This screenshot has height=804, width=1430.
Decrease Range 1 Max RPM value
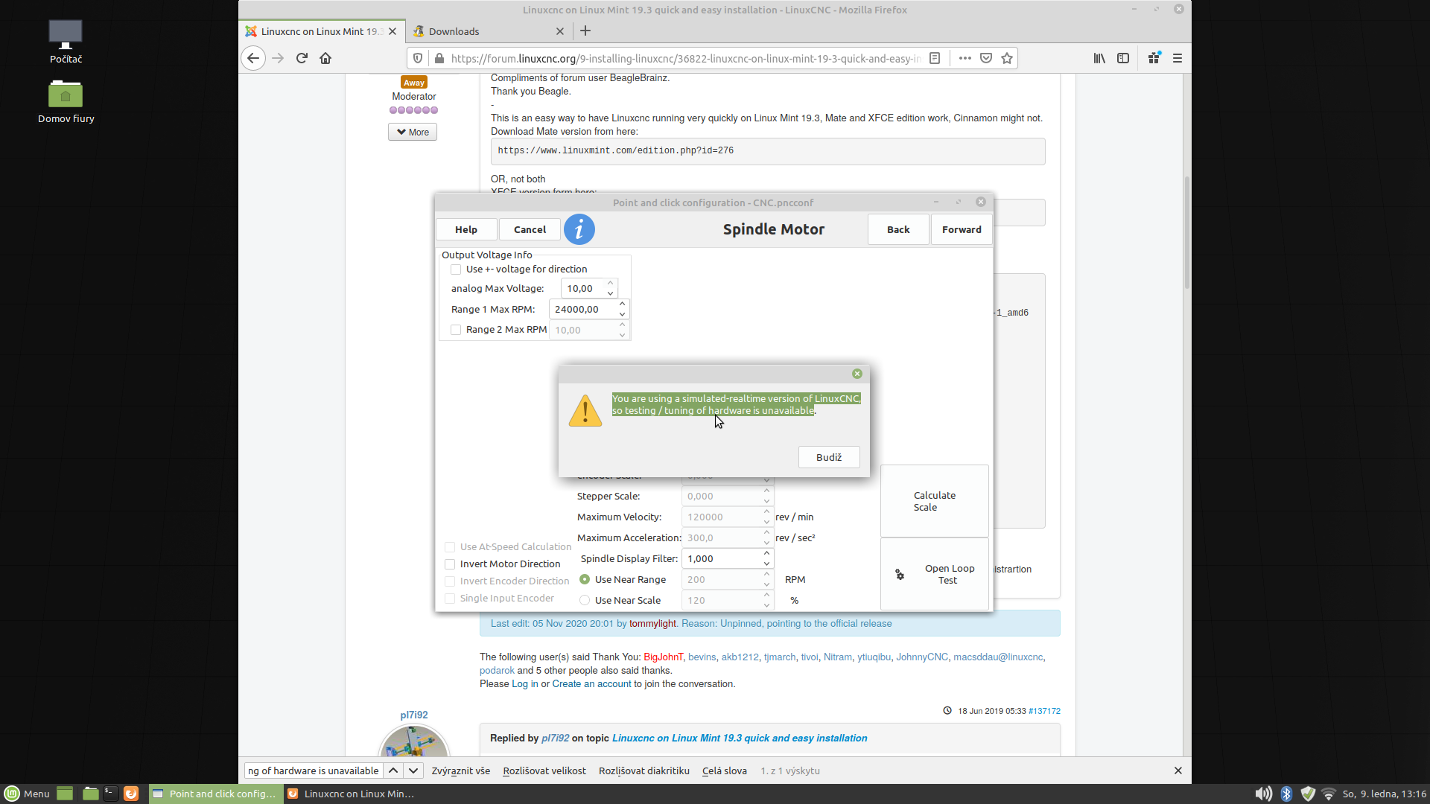tap(622, 314)
